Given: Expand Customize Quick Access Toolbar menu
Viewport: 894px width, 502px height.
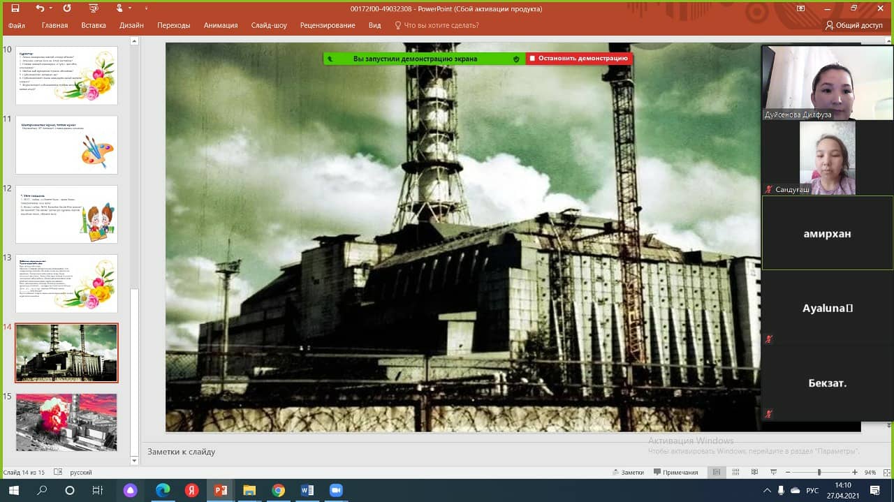Looking at the screenshot, I should (x=146, y=8).
